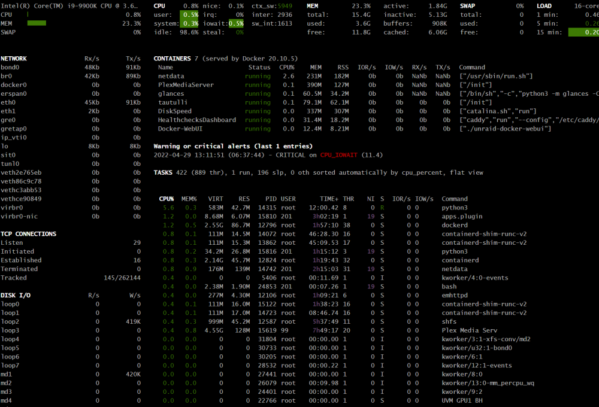Image resolution: width=599 pixels, height=407 pixels.
Task: Click the kworker/u32:1-bond0 process
Action: pos(477,348)
